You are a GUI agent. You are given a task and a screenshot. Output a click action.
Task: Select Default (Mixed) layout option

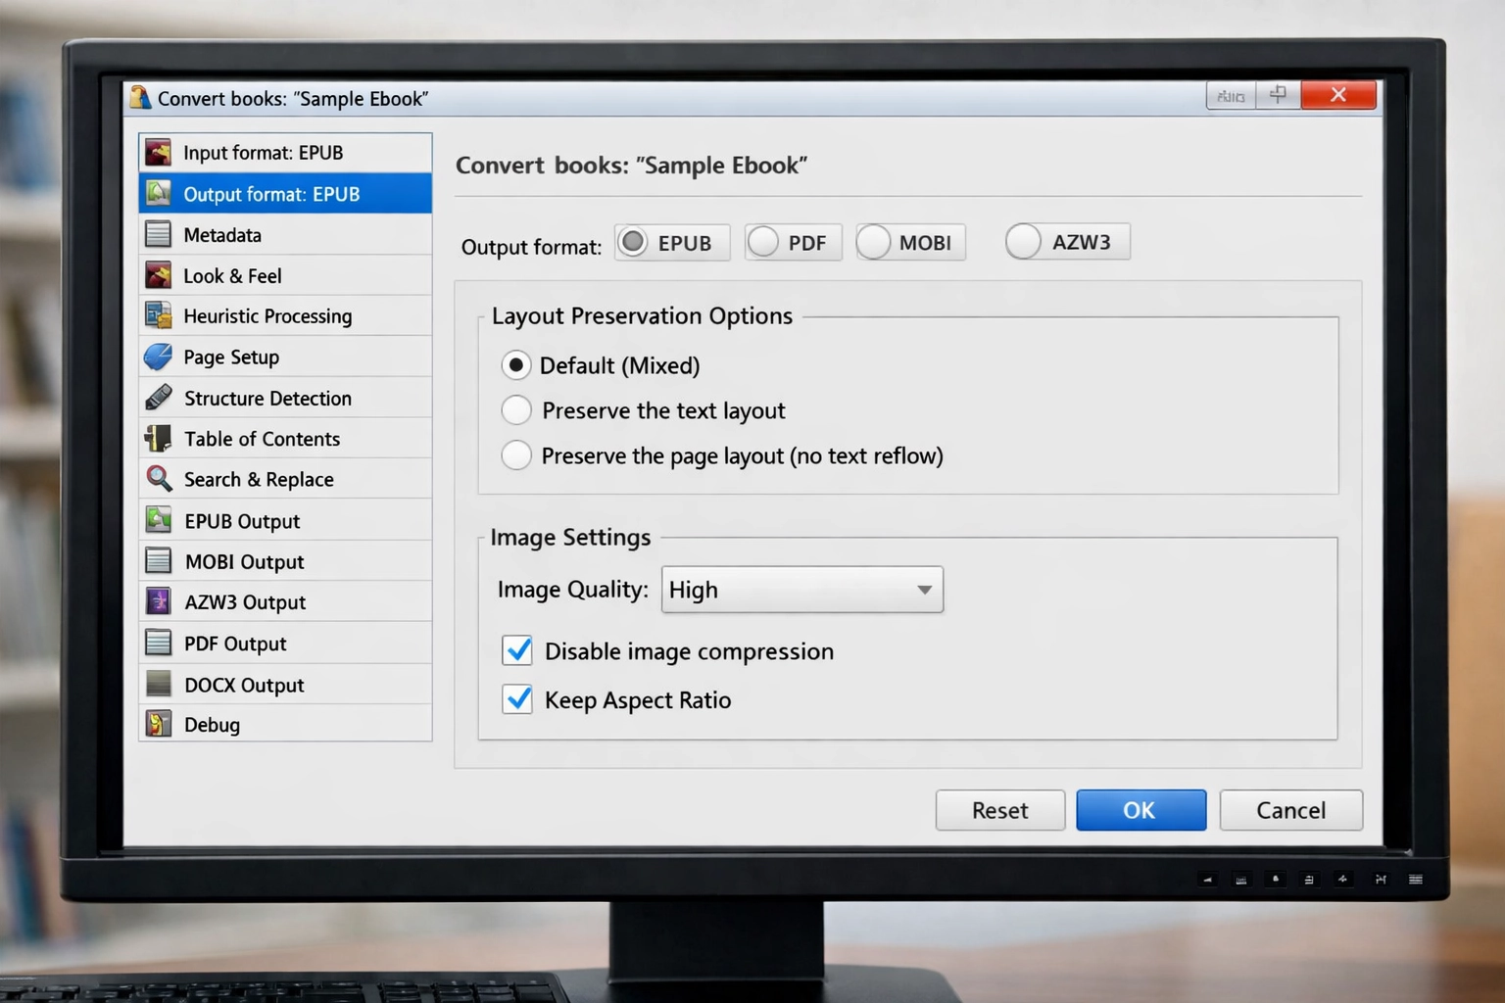point(516,365)
